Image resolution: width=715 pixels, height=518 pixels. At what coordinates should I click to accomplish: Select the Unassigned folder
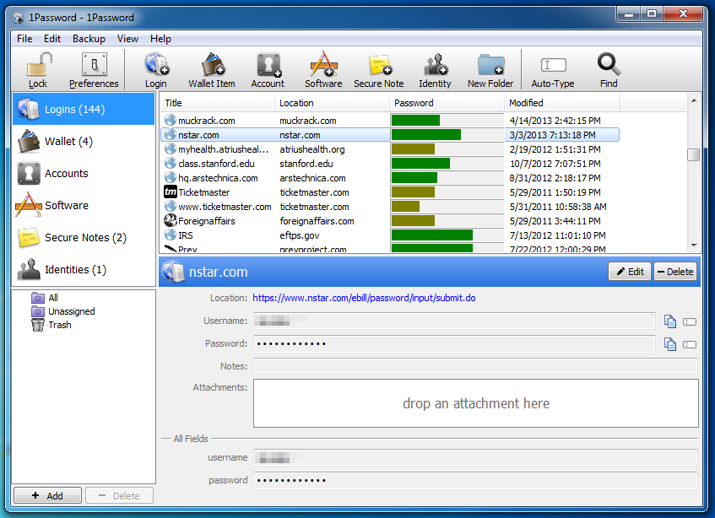click(x=63, y=311)
